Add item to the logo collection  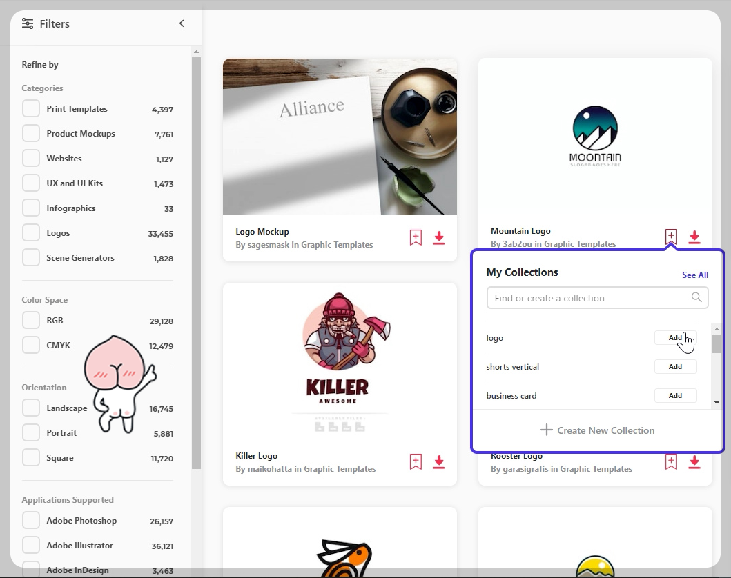675,338
